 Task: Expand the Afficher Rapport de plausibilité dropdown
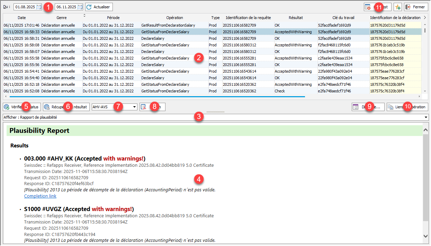pos(425,118)
